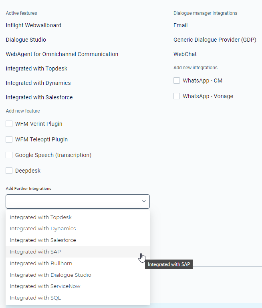The width and height of the screenshot is (262, 308).
Task: Select Integrated with Topdesk from dropdown list
Action: pyautogui.click(x=78, y=217)
